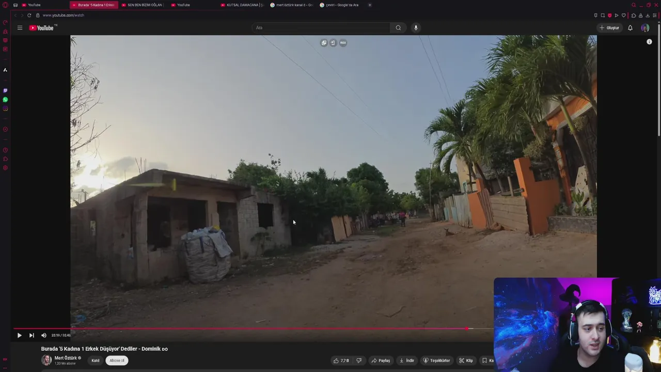The height and width of the screenshot is (372, 661).
Task: Open the extensions cube icon
Action: point(634,16)
